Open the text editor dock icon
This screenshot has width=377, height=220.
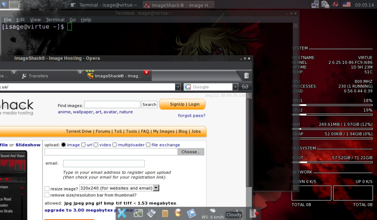coord(151,213)
